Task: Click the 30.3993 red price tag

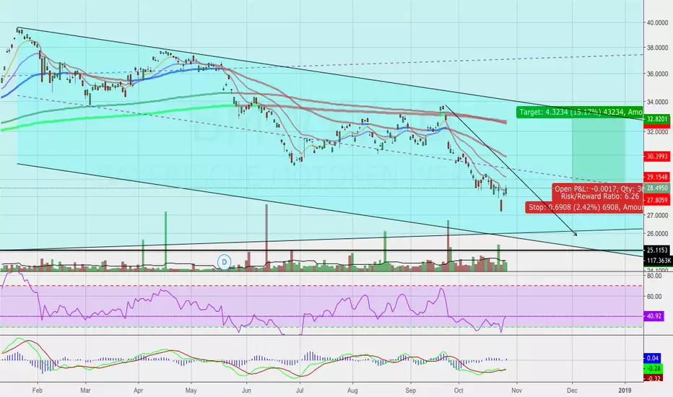Action: [x=657, y=156]
